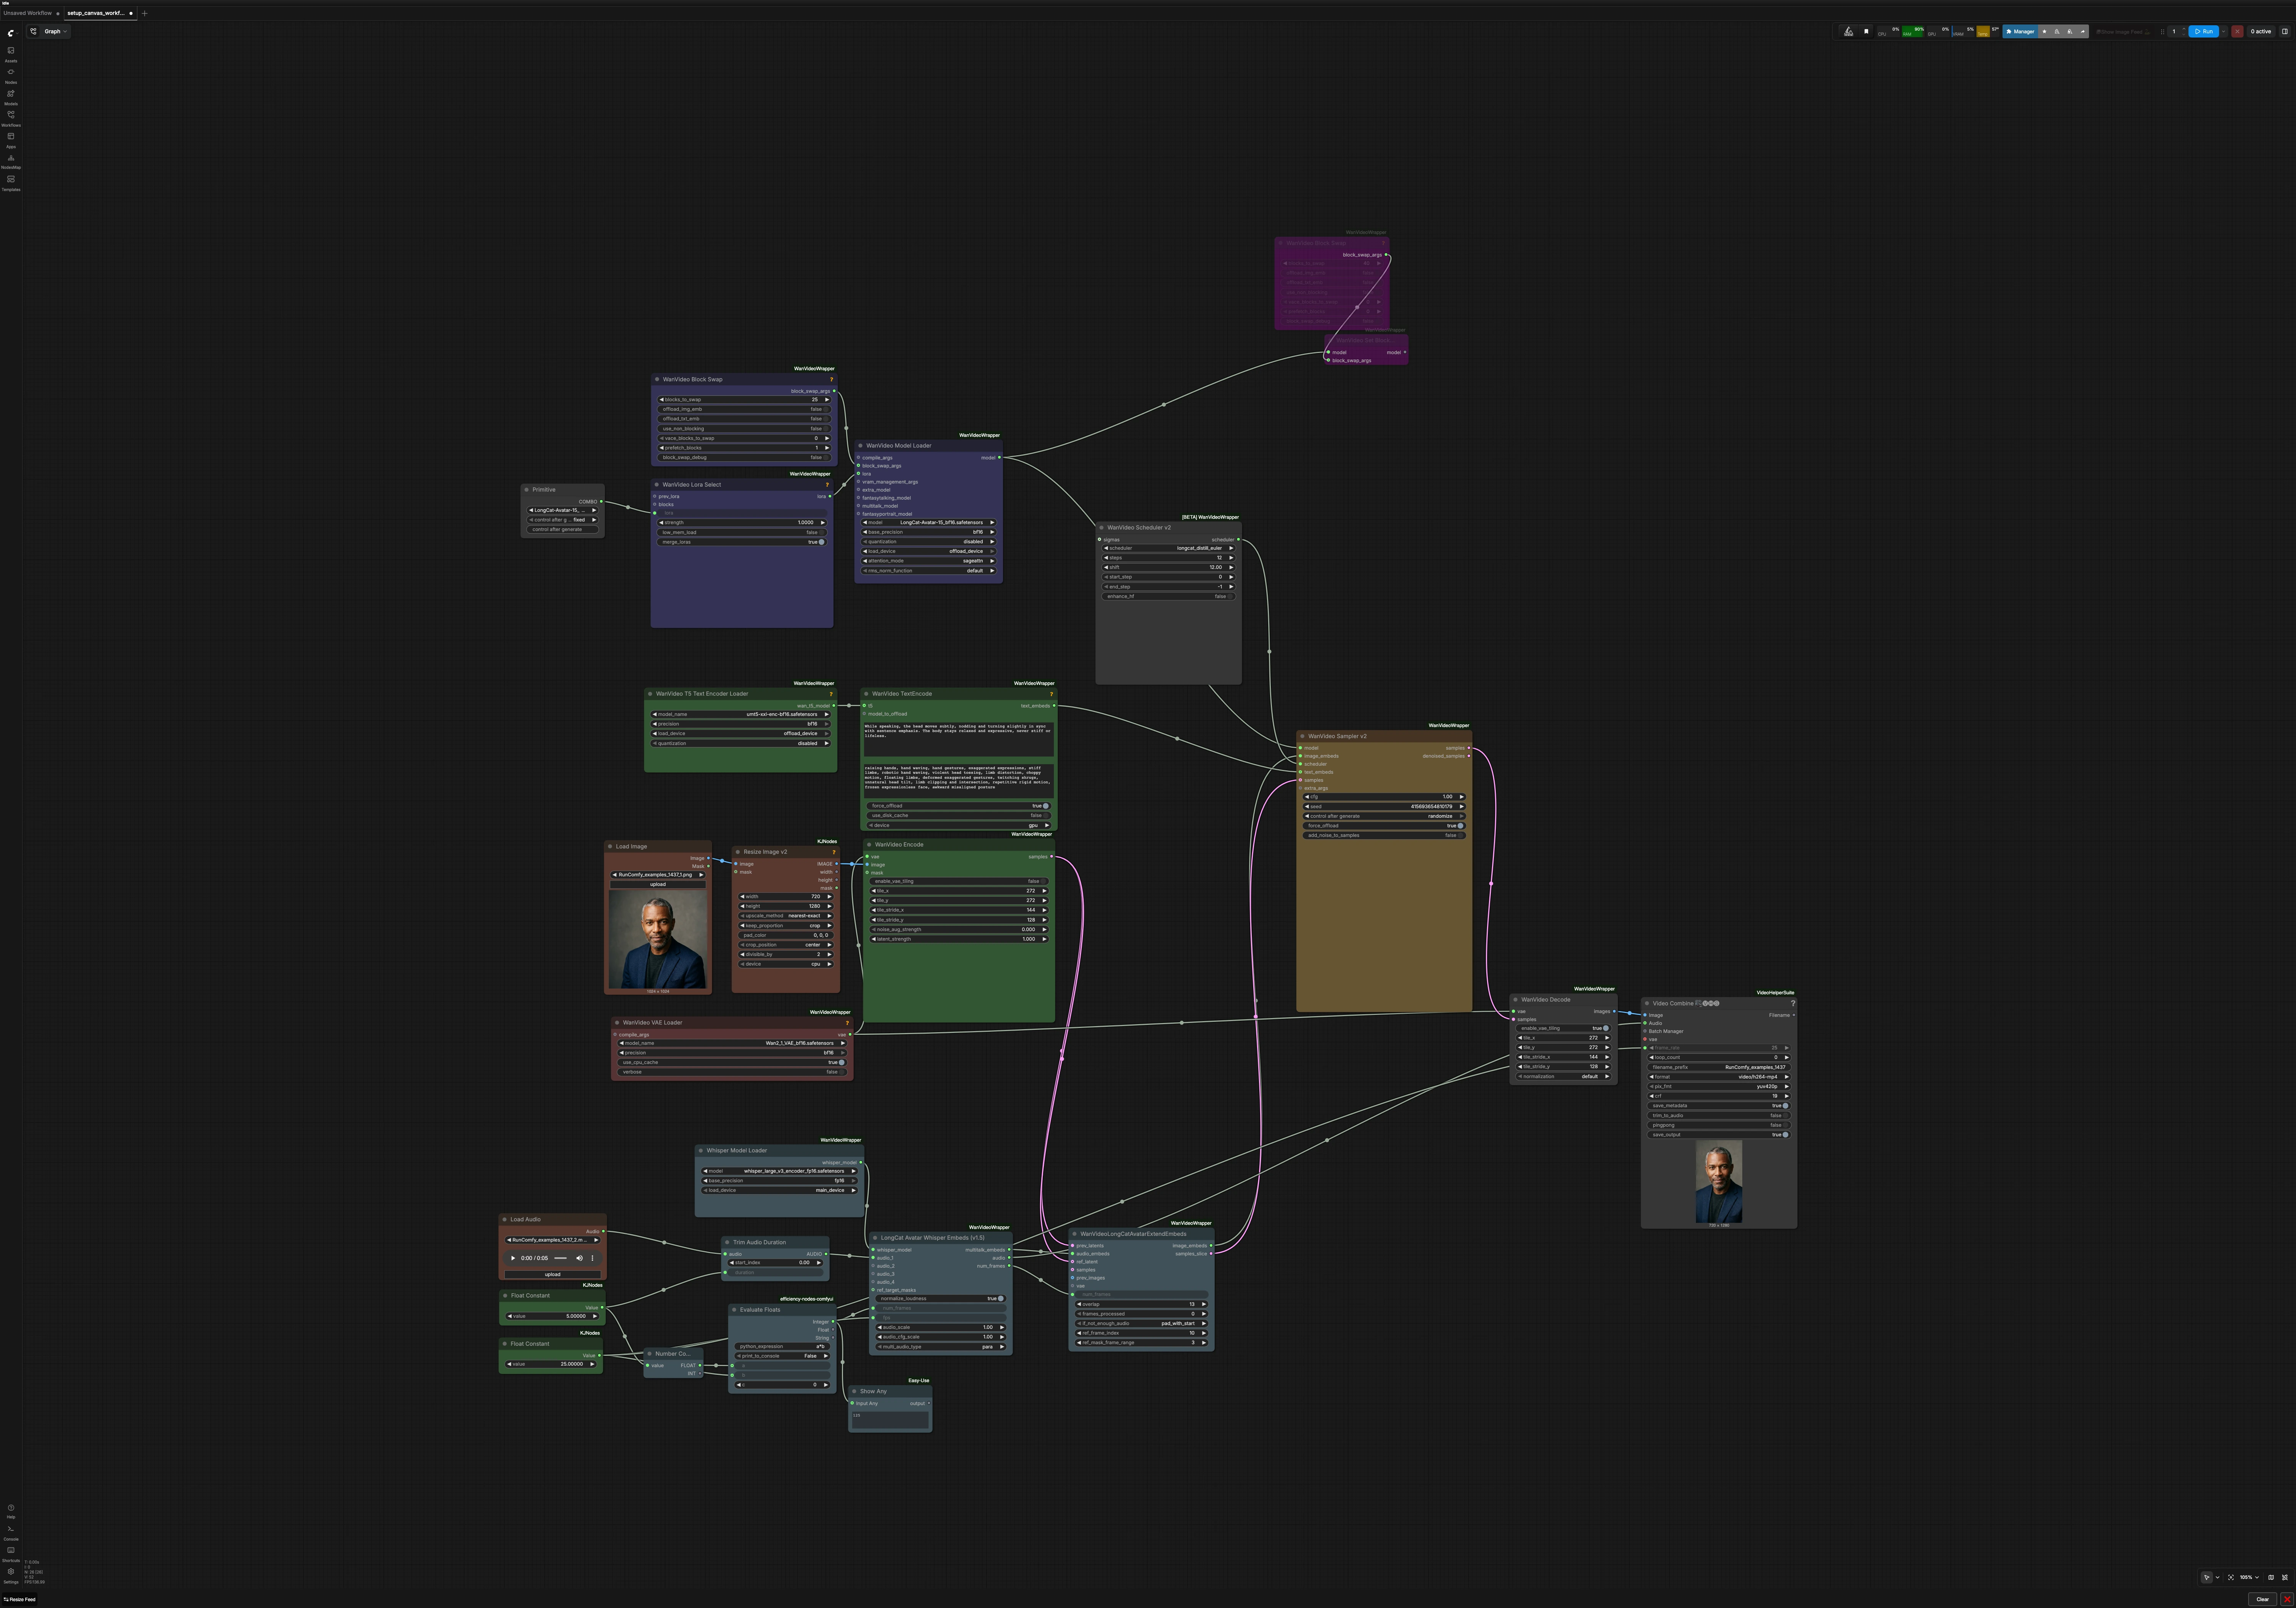The height and width of the screenshot is (1608, 2296).
Task: Open the Assets sidebar panel
Action: [x=11, y=53]
